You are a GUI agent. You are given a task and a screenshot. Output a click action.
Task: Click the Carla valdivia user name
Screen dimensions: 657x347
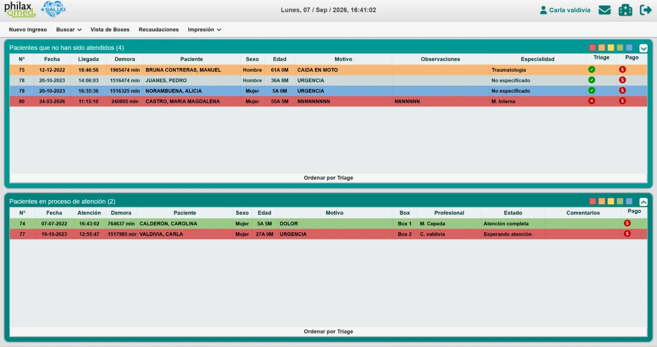click(x=570, y=10)
